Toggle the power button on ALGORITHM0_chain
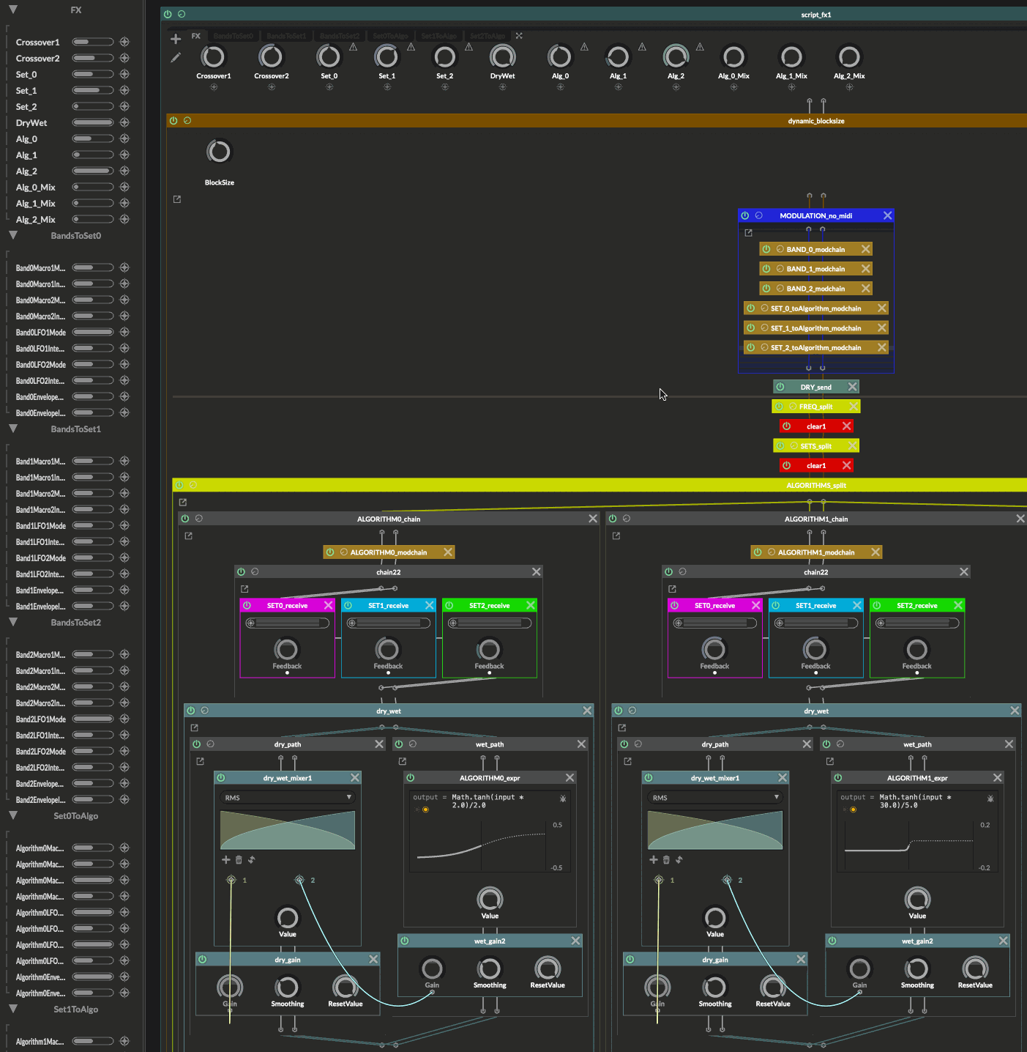The width and height of the screenshot is (1027, 1052). pos(185,519)
